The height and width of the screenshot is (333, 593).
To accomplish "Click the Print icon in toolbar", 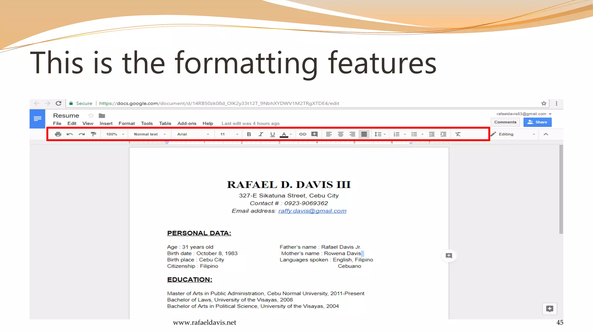I will pyautogui.click(x=58, y=134).
